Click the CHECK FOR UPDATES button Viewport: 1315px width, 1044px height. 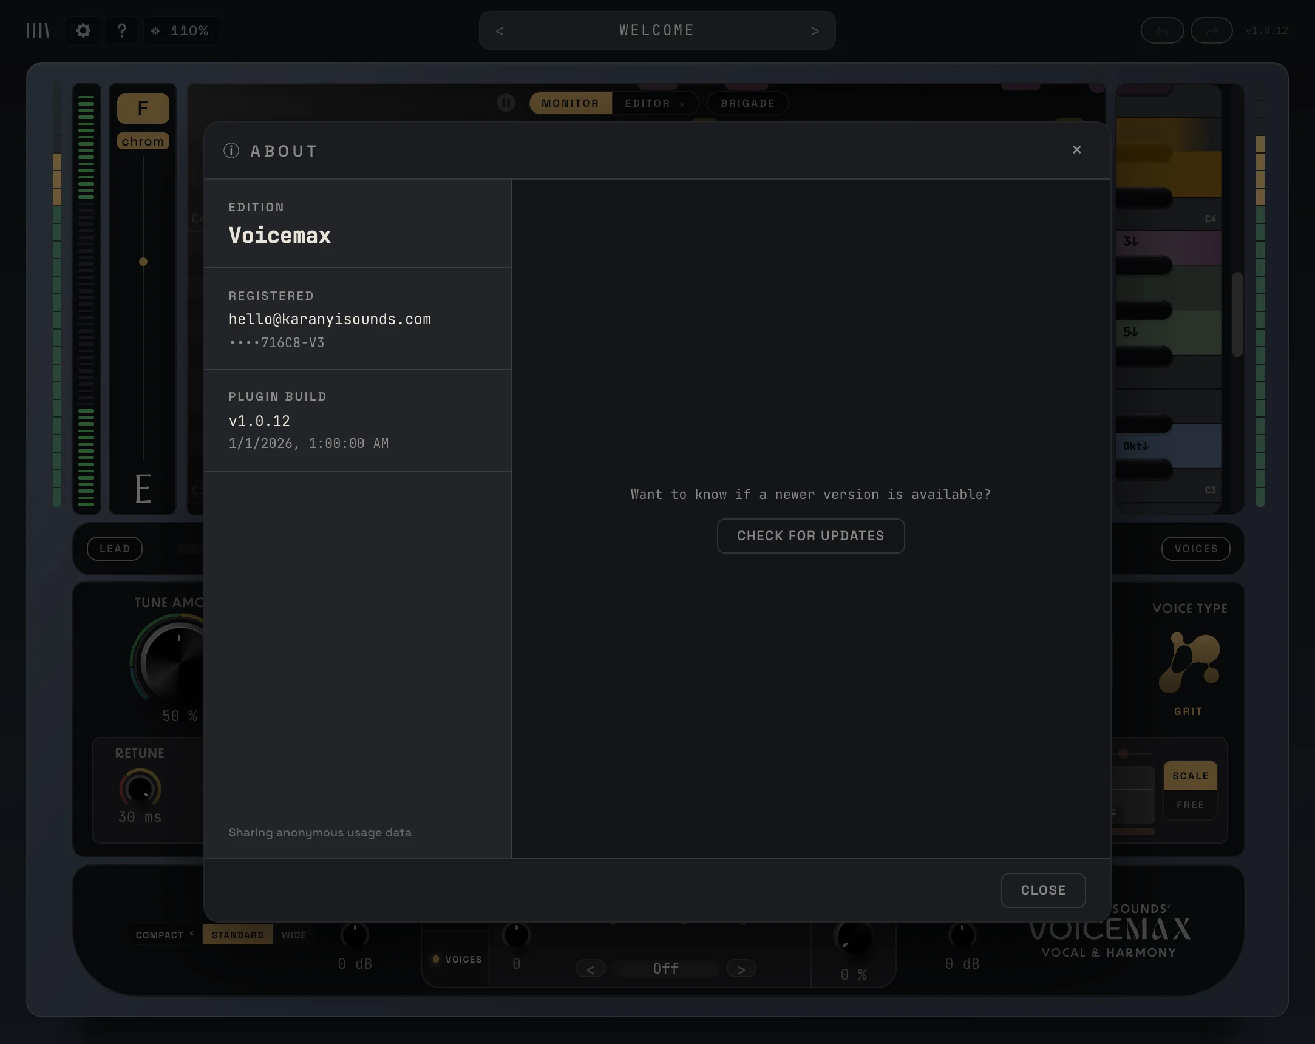(x=810, y=535)
